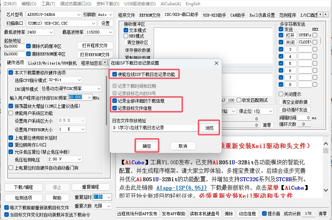The width and height of the screenshot is (332, 220).
Task: Close the ISP download log settings dialog
Action: pos(217,63)
